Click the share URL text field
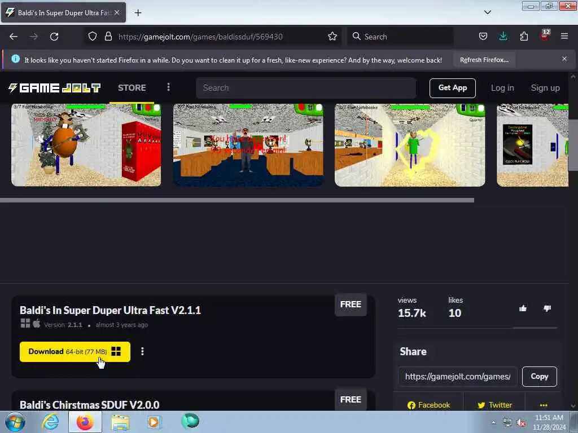Image resolution: width=578 pixels, height=433 pixels. 457,376
